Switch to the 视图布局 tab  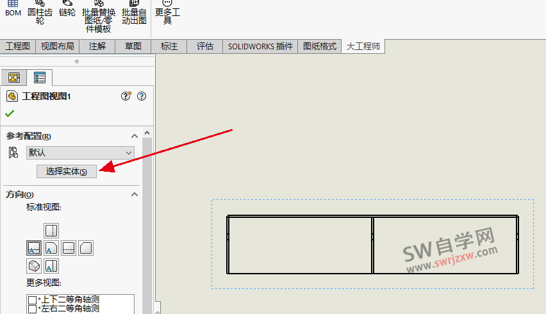[58, 46]
